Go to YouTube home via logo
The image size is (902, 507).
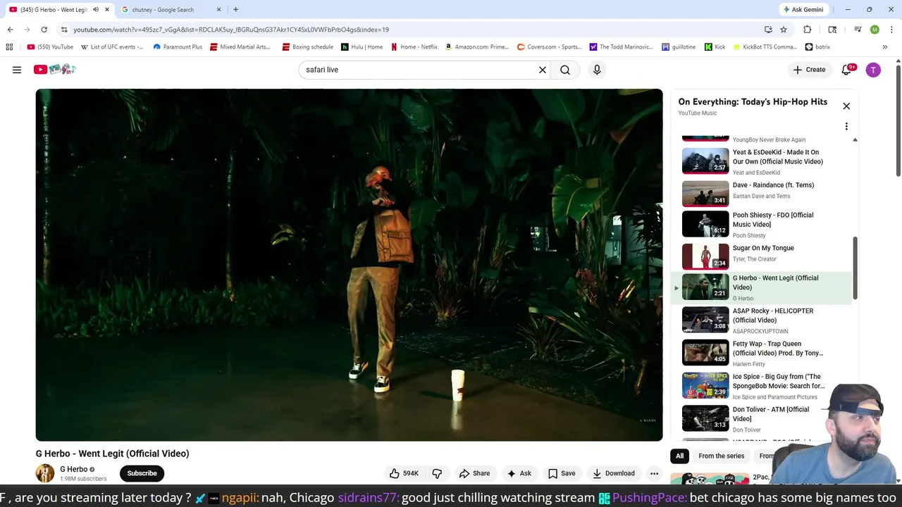[x=54, y=69]
